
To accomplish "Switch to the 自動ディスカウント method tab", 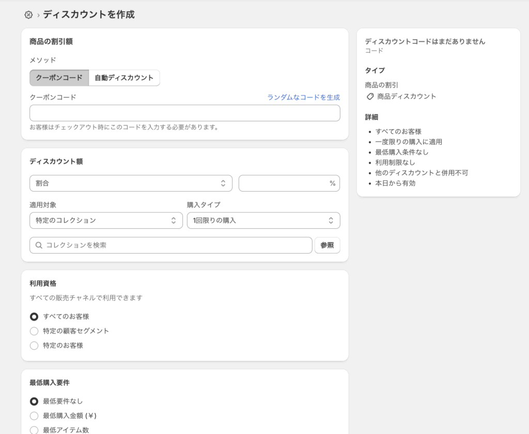I will 124,78.
